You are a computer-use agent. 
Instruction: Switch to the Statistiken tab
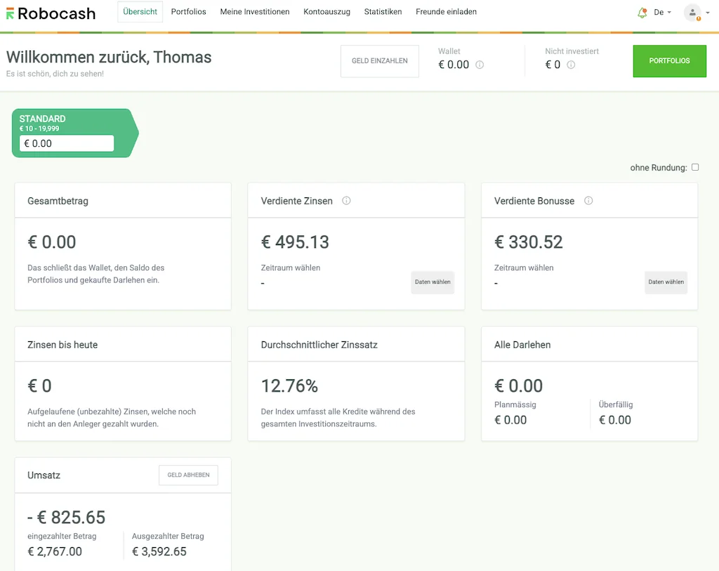point(383,12)
